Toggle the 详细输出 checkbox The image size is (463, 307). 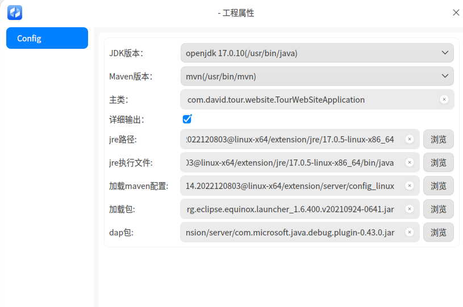click(187, 119)
